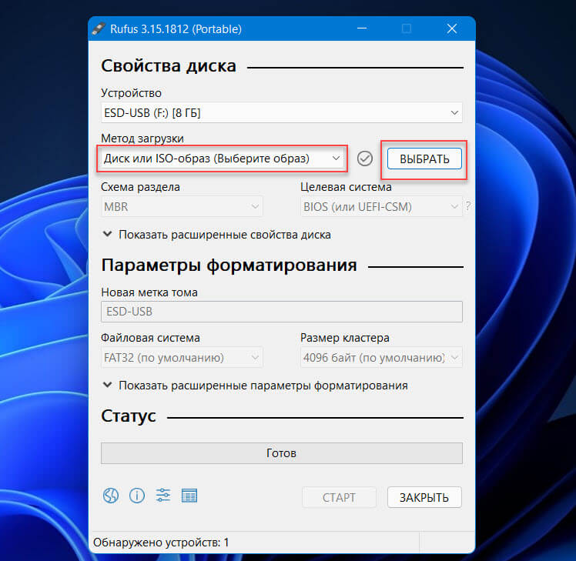This screenshot has width=576, height=561.
Task: Show the log window icon
Action: pyautogui.click(x=189, y=496)
